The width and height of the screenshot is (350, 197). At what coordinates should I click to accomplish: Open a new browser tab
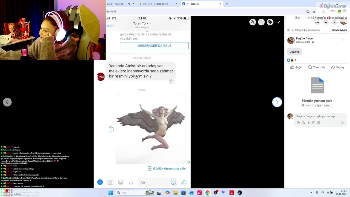pos(227,4)
